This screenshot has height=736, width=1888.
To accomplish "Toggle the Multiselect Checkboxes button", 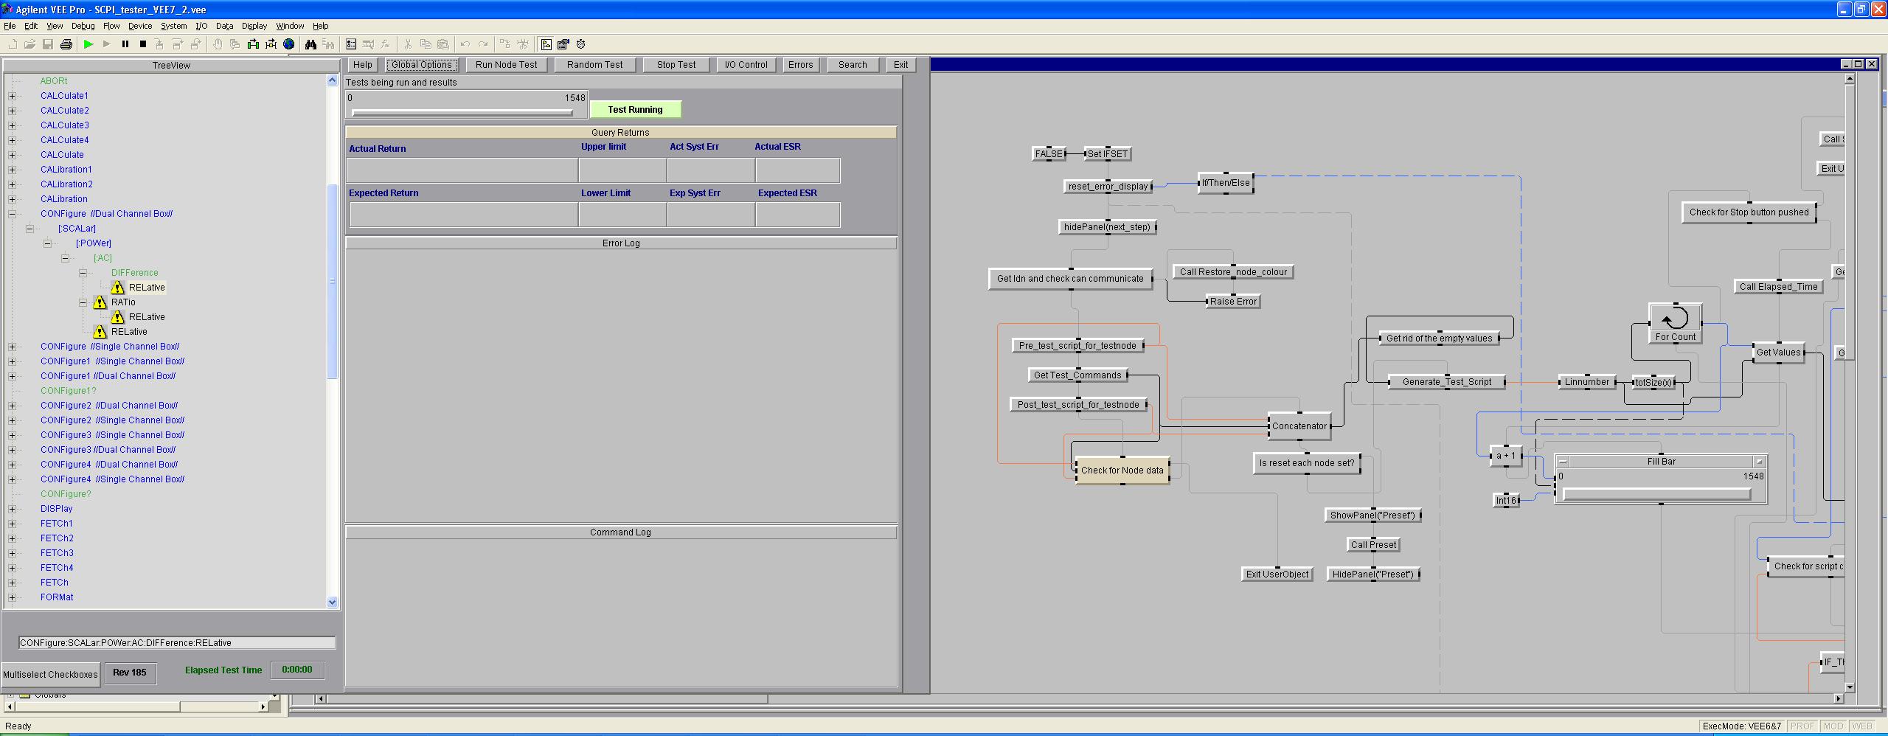I will tap(50, 674).
